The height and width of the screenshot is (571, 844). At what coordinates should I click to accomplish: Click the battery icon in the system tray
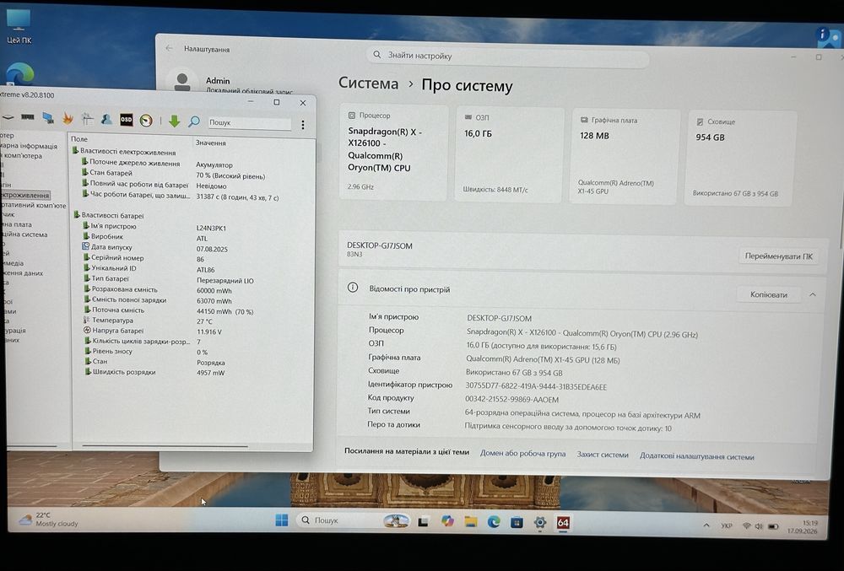tap(773, 526)
